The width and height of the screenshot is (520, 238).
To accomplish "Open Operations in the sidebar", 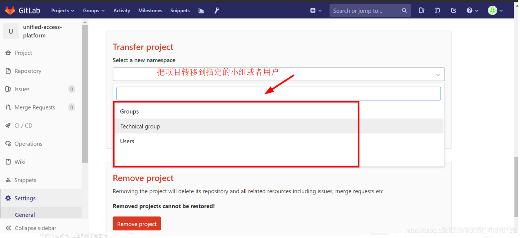I will click(x=28, y=144).
